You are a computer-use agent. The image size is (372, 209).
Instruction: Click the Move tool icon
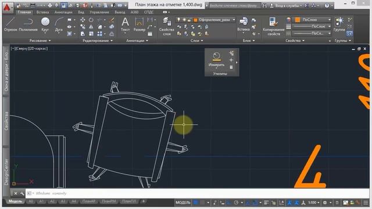[x=83, y=20]
